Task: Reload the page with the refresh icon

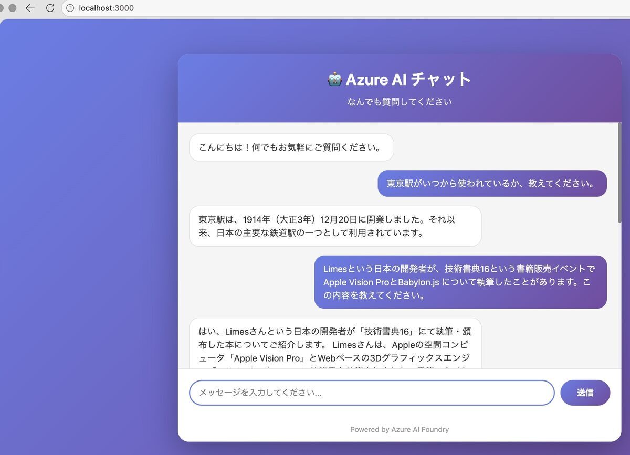Action: pos(50,8)
